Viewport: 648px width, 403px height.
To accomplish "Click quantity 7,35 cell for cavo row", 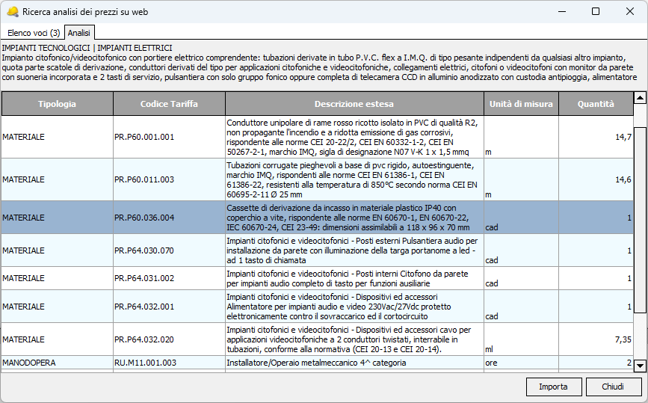I will tap(596, 339).
